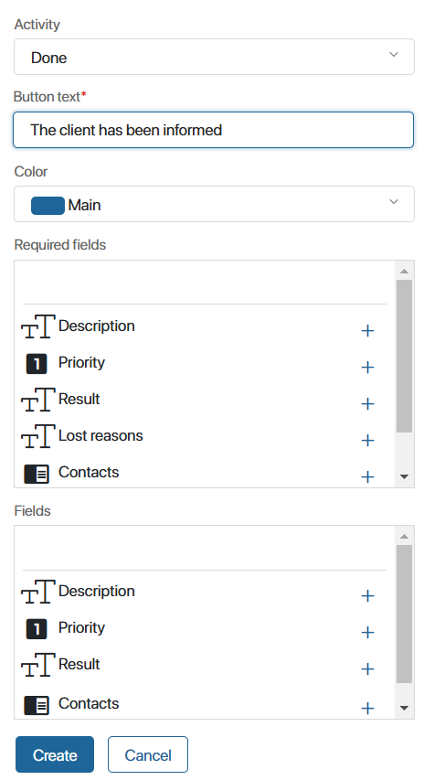Click the blue Main color swatch
This screenshot has height=780, width=423.
click(48, 206)
